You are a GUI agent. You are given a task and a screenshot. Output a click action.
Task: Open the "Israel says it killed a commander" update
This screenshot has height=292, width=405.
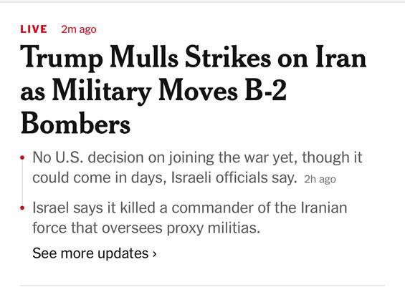coord(189,218)
